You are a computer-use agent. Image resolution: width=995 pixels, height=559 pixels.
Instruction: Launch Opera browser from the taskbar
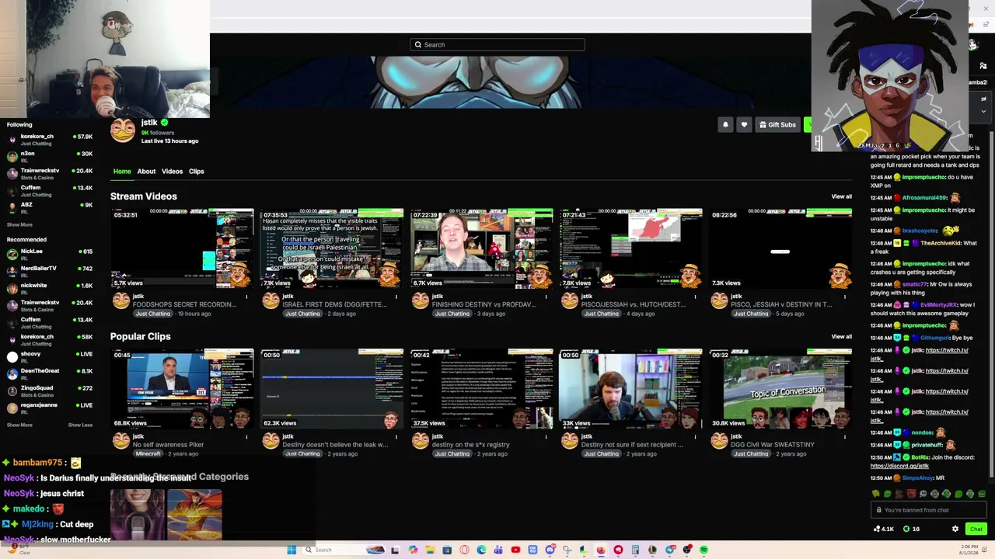[464, 550]
